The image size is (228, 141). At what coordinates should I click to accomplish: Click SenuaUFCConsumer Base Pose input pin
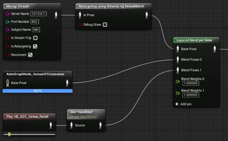pos(7,83)
